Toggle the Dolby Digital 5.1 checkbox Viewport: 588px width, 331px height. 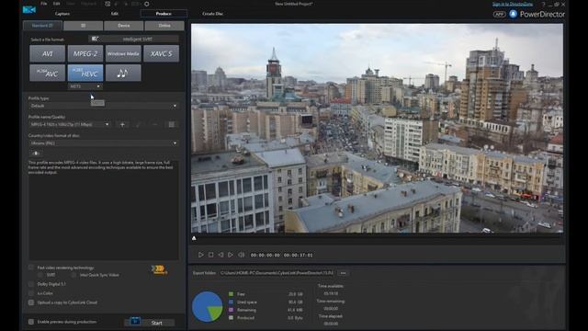coord(31,284)
